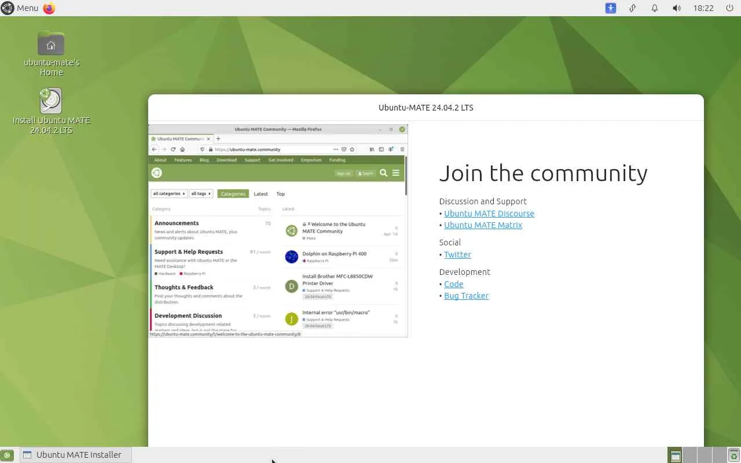The width and height of the screenshot is (741, 463).
Task: Click the "Join the community" heading
Action: click(543, 173)
